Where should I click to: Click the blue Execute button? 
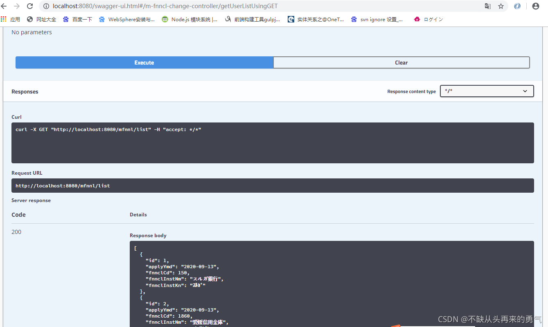144,62
